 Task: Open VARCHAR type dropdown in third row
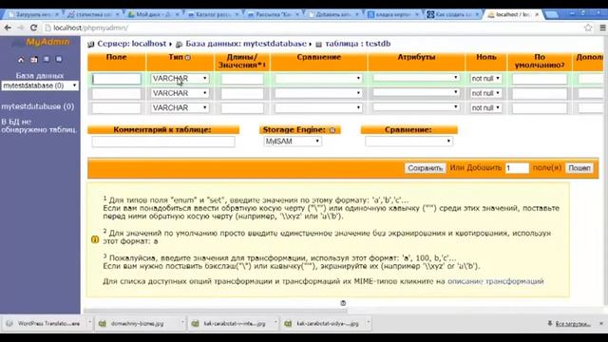[180, 107]
